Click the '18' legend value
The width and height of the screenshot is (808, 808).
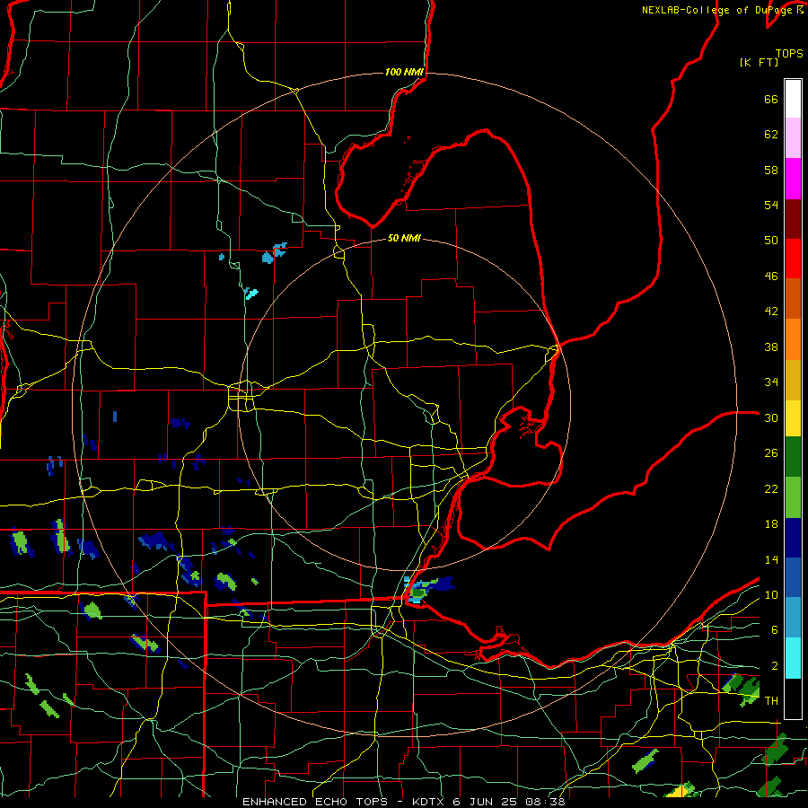tap(771, 524)
